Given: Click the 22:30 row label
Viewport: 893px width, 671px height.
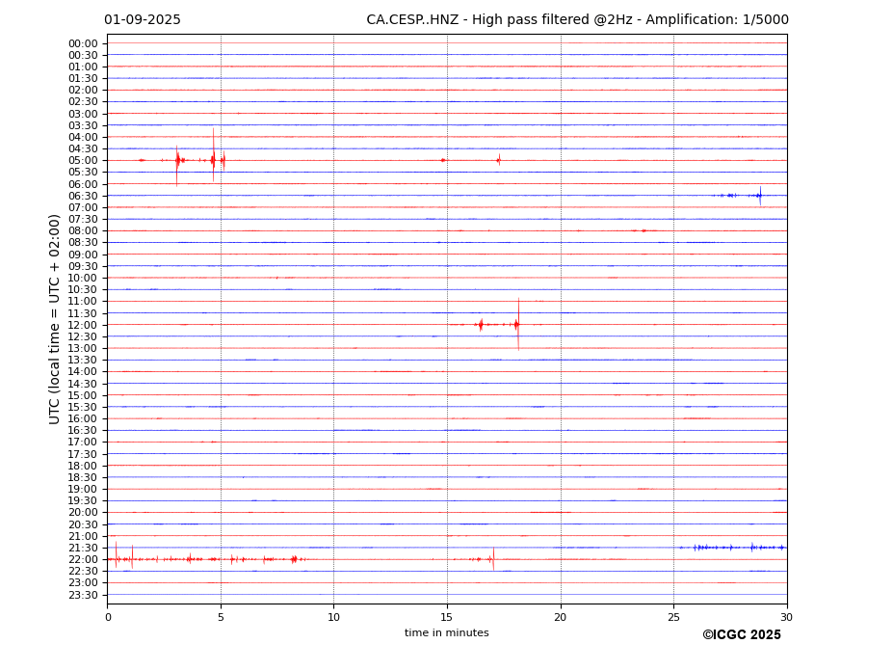Looking at the screenshot, I should pos(83,572).
